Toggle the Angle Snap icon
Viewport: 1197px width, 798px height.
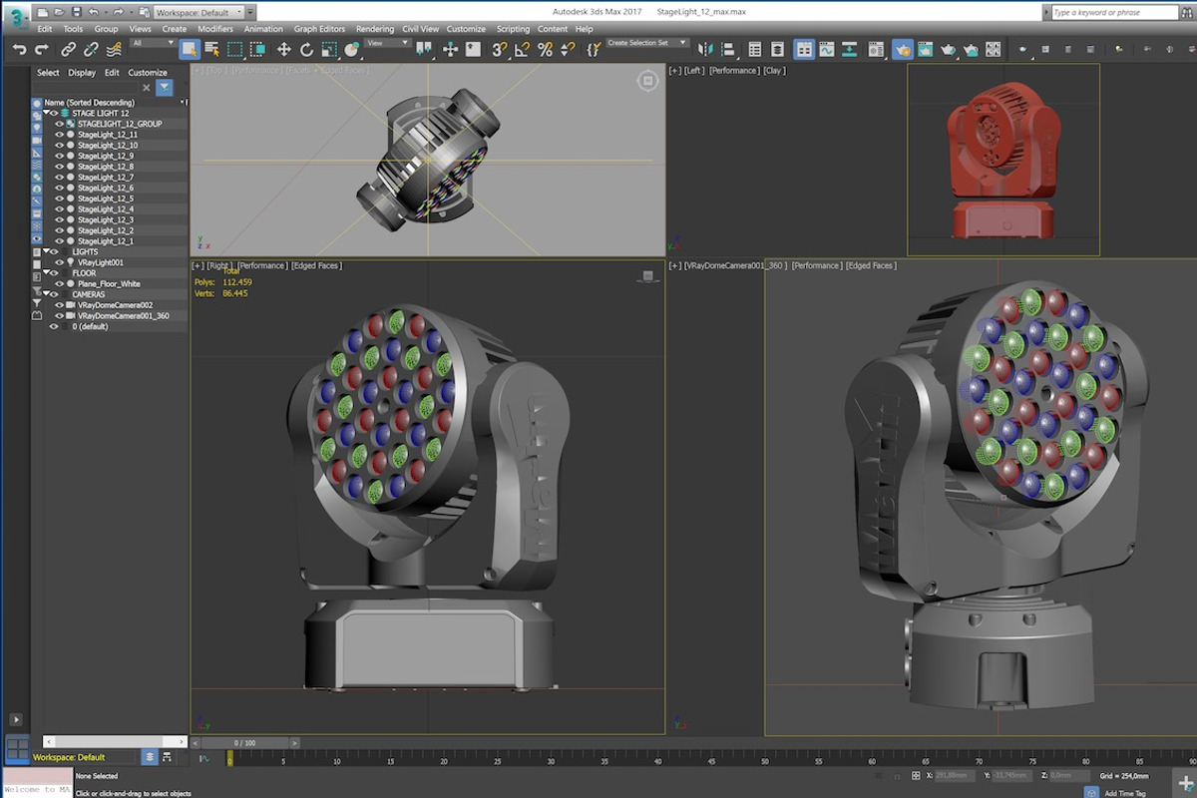coord(523,49)
